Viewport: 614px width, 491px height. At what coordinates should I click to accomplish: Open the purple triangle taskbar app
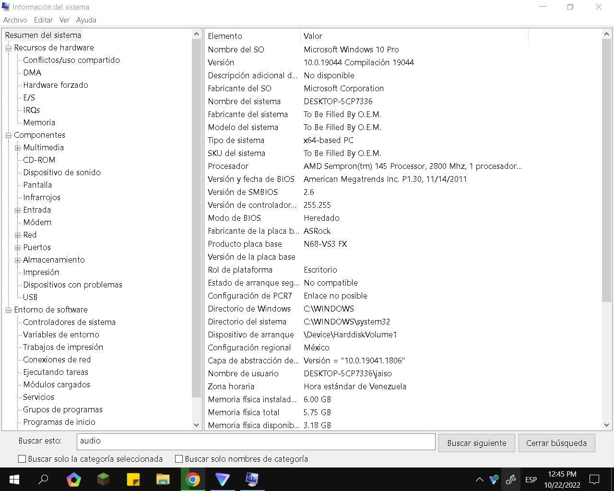point(223,479)
